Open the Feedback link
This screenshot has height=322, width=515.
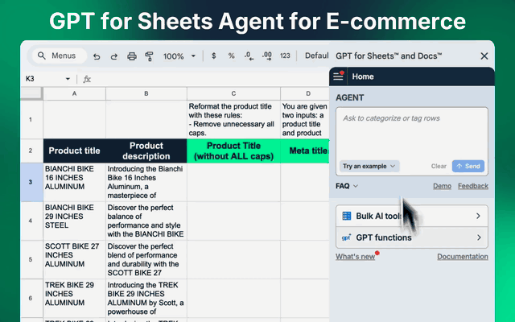point(473,186)
